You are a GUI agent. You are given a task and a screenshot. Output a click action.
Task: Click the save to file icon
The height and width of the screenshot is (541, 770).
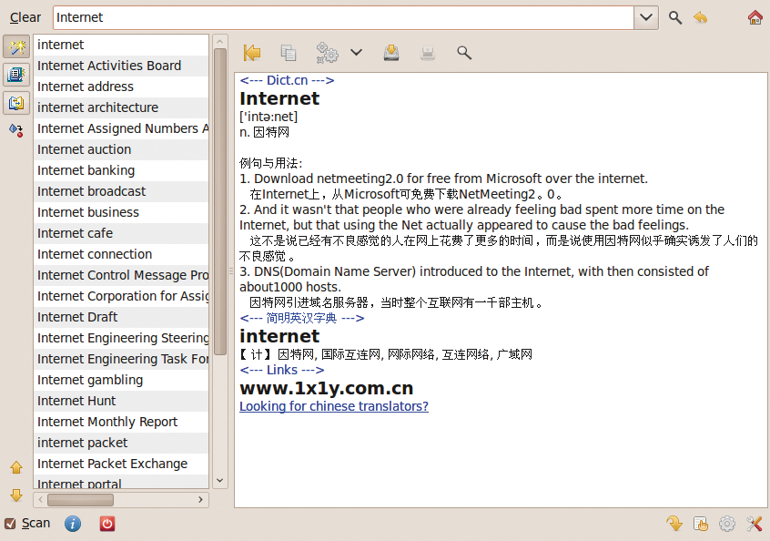point(391,53)
